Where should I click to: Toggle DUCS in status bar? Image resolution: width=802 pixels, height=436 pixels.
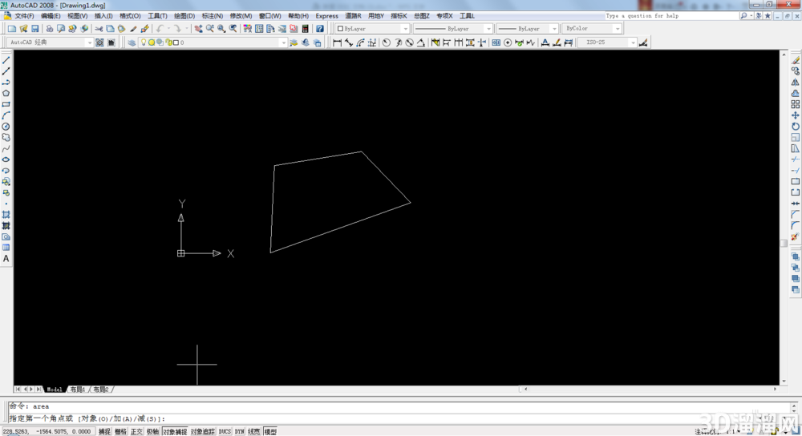pyautogui.click(x=225, y=432)
